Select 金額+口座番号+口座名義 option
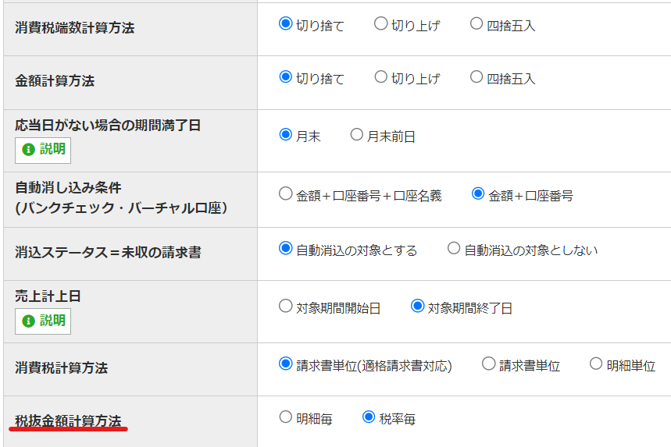 pos(285,194)
